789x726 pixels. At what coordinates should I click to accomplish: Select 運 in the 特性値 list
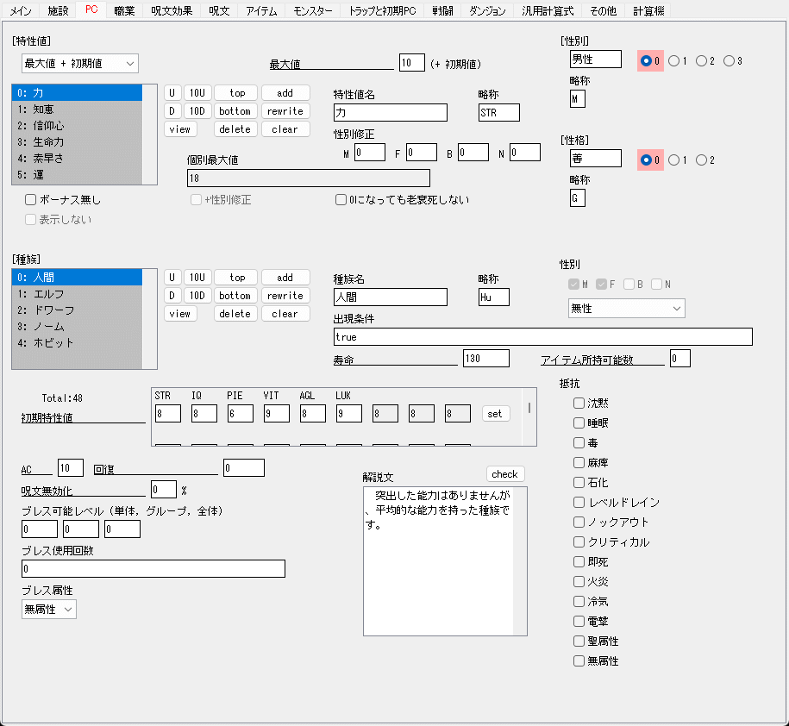coord(77,175)
